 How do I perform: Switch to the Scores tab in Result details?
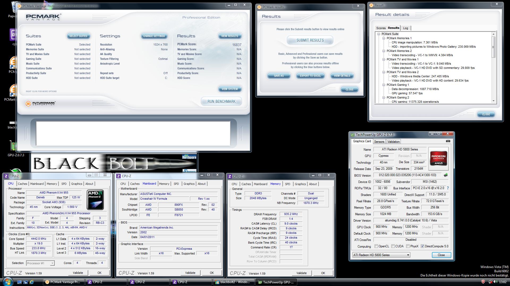(381, 28)
